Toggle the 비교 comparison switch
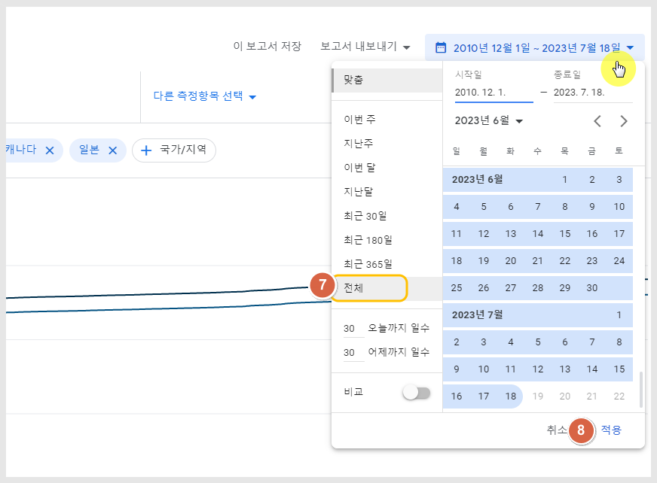This screenshot has width=657, height=483. click(x=417, y=393)
